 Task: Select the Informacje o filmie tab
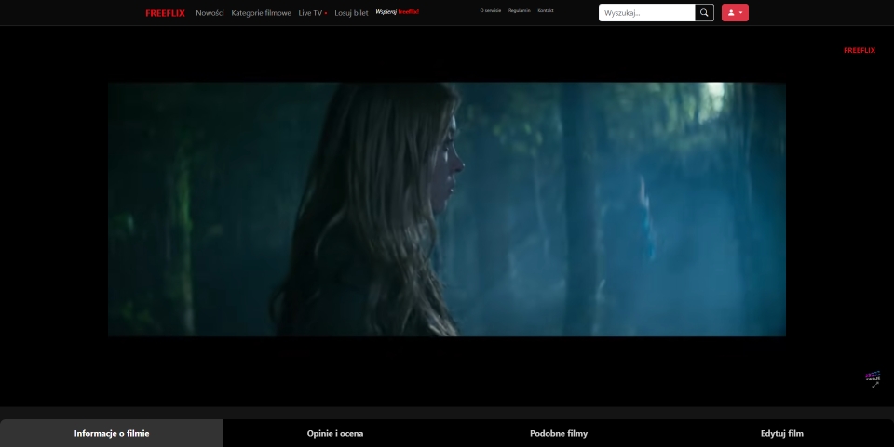coord(112,433)
